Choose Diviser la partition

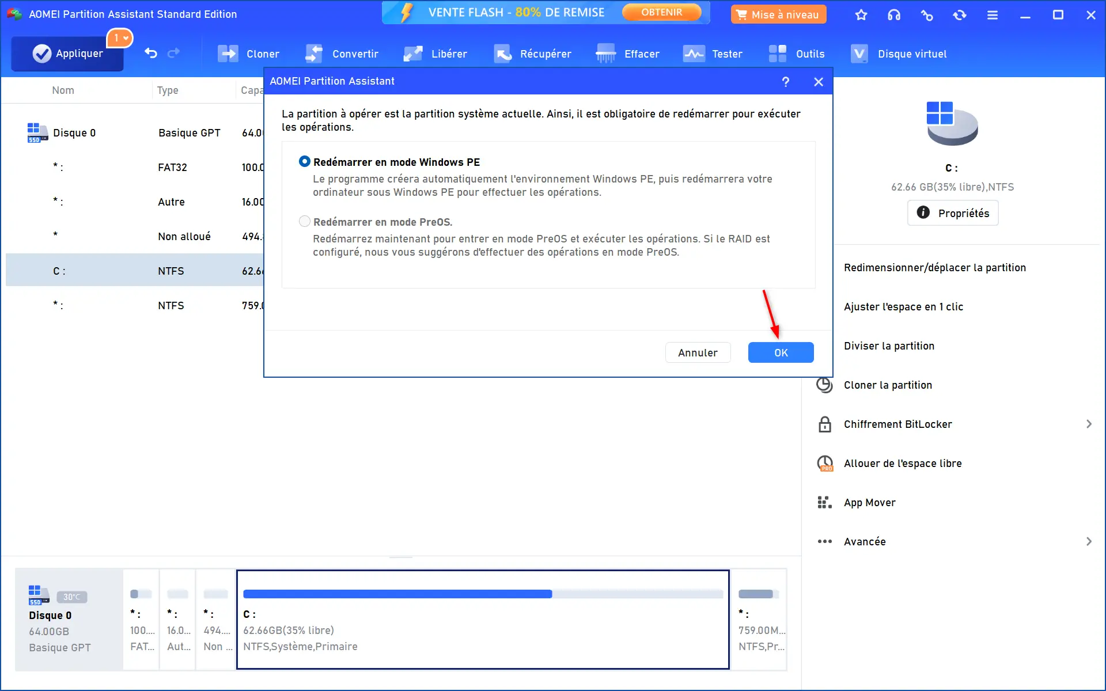(x=889, y=345)
